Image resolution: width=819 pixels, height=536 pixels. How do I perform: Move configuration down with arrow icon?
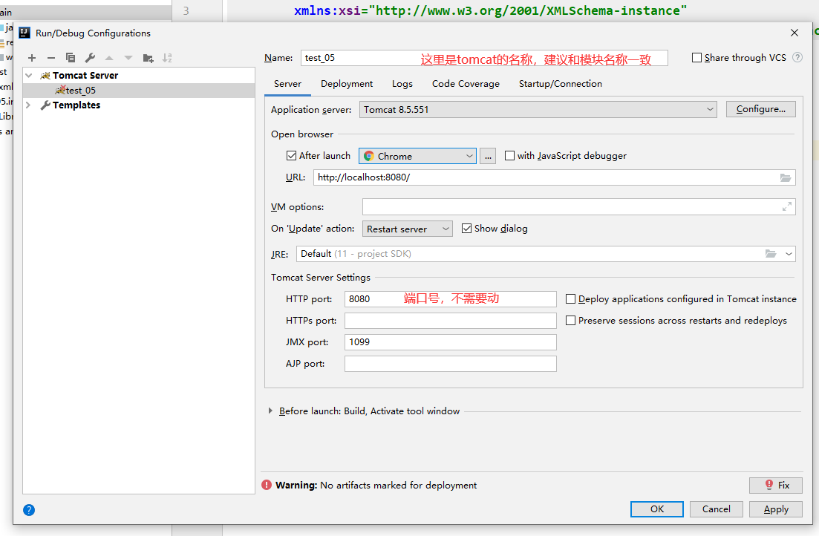coord(128,58)
